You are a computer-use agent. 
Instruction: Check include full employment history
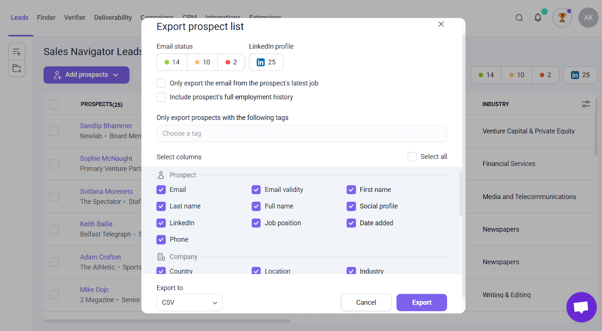tap(161, 97)
